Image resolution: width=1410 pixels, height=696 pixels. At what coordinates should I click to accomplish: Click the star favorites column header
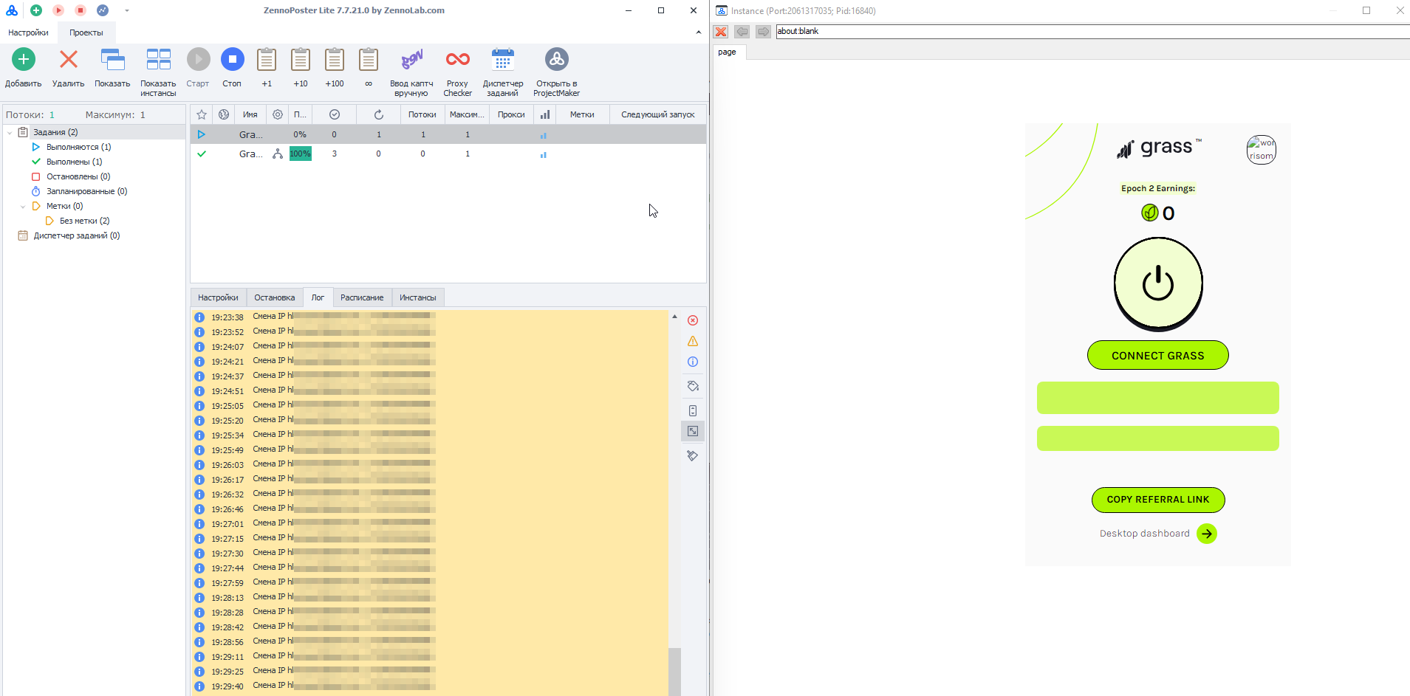tap(202, 114)
